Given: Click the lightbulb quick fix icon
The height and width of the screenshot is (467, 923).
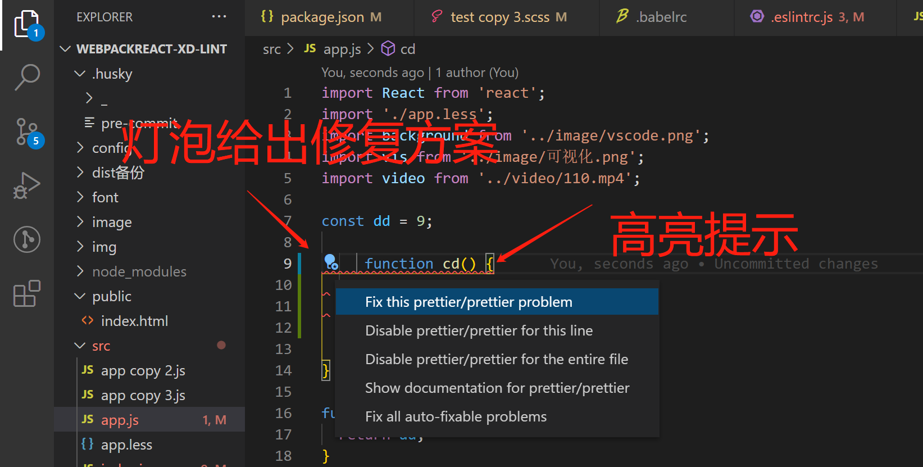Looking at the screenshot, I should pyautogui.click(x=331, y=262).
